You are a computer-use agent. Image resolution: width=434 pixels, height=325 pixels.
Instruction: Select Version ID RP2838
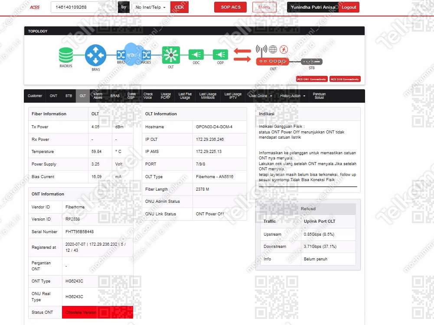(72, 219)
